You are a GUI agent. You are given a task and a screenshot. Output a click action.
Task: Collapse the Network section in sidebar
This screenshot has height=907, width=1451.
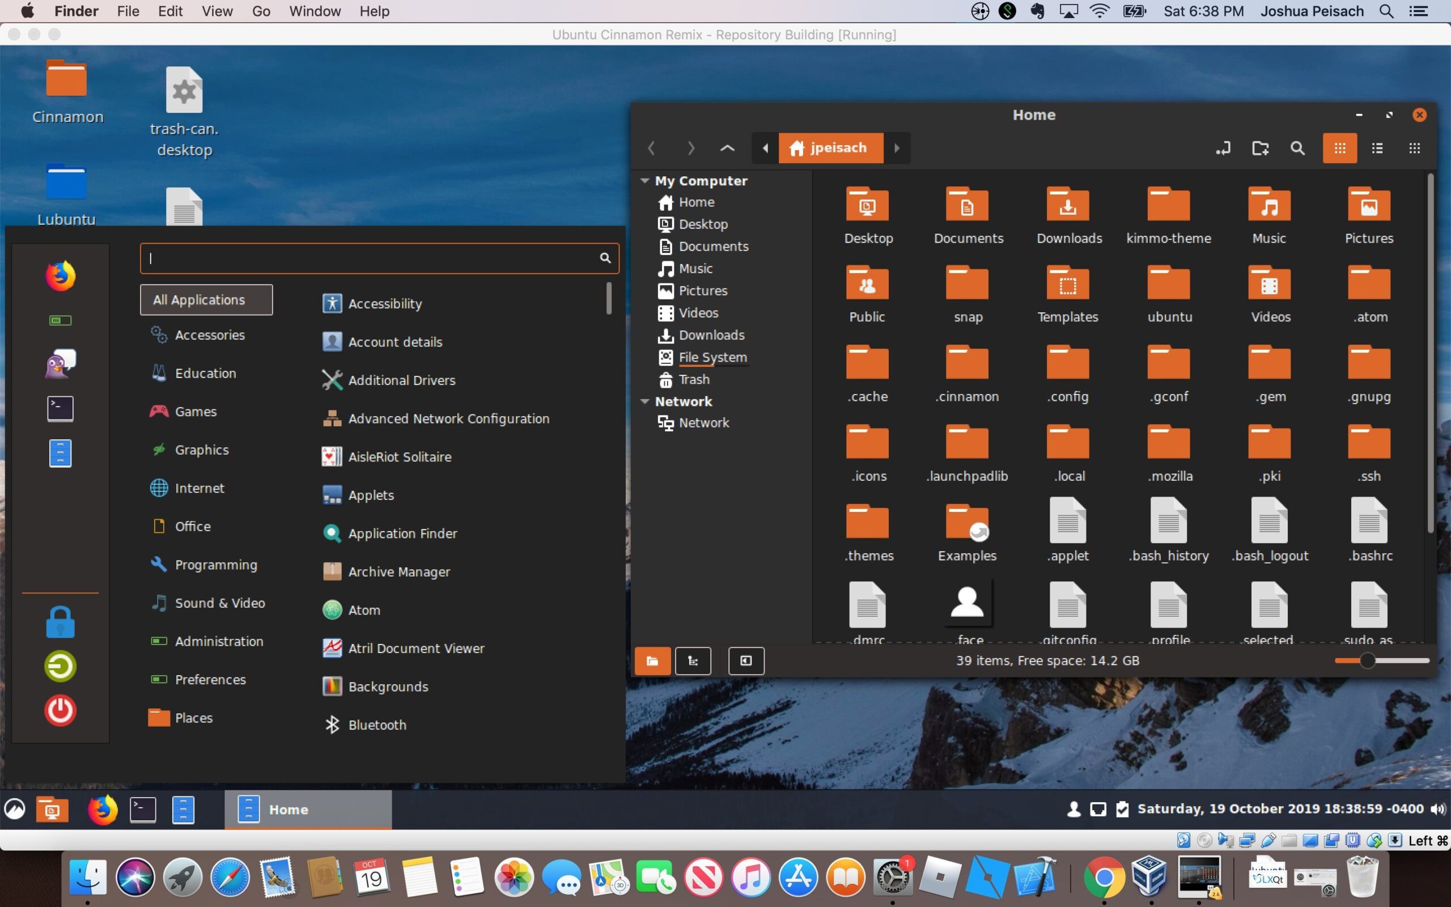[x=644, y=401]
